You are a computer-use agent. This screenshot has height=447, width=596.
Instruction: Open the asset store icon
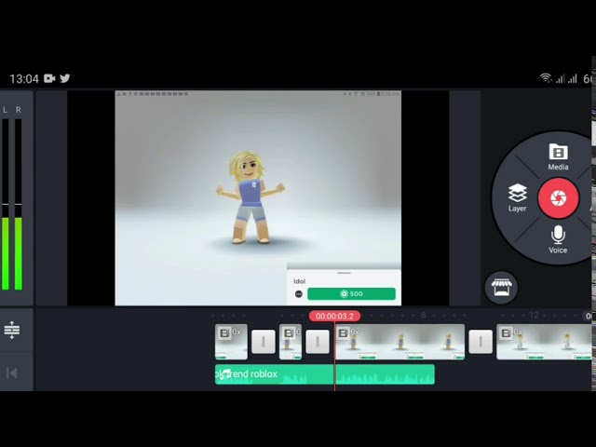point(501,288)
